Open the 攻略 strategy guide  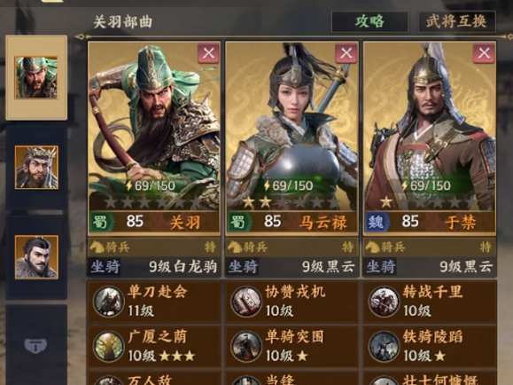pos(370,21)
